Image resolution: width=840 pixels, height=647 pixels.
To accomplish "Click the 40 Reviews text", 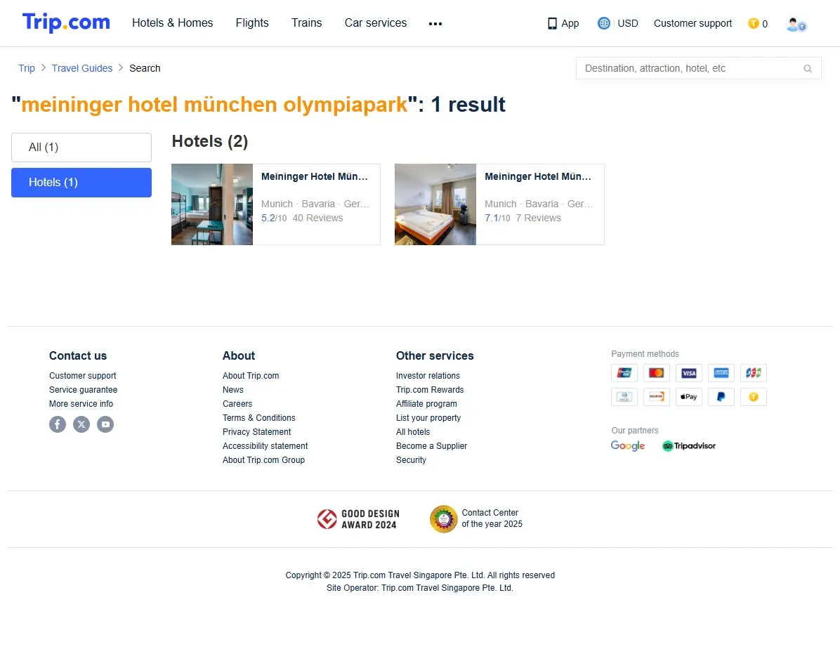I will pos(317,218).
